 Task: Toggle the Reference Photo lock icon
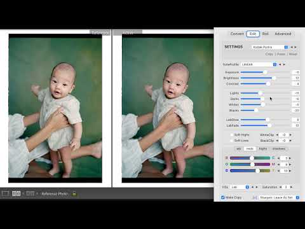coord(74,193)
